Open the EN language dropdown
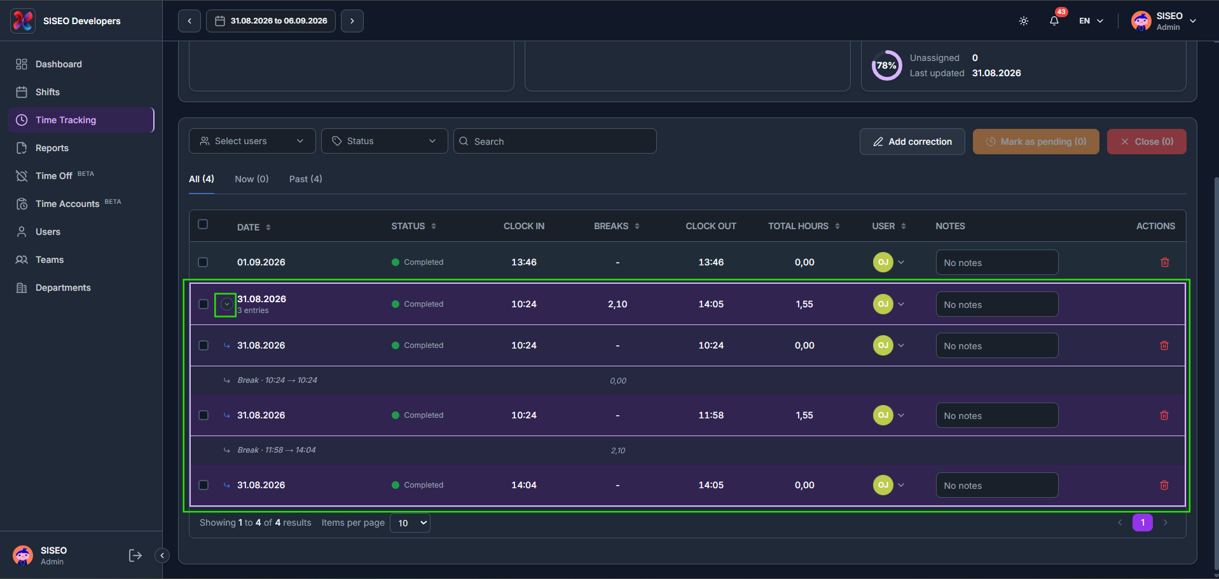Viewport: 1219px width, 579px height. tap(1091, 21)
